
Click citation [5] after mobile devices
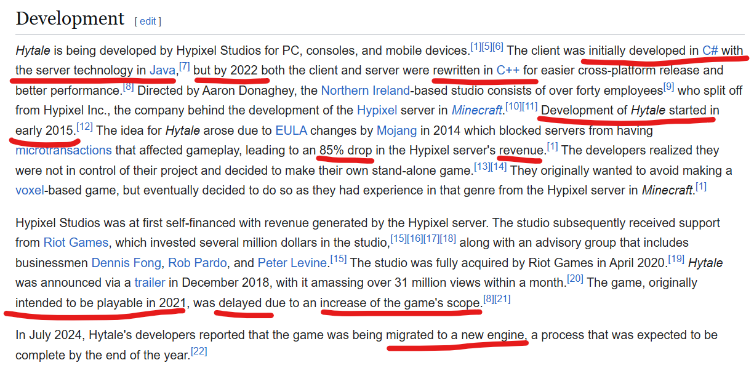(487, 46)
